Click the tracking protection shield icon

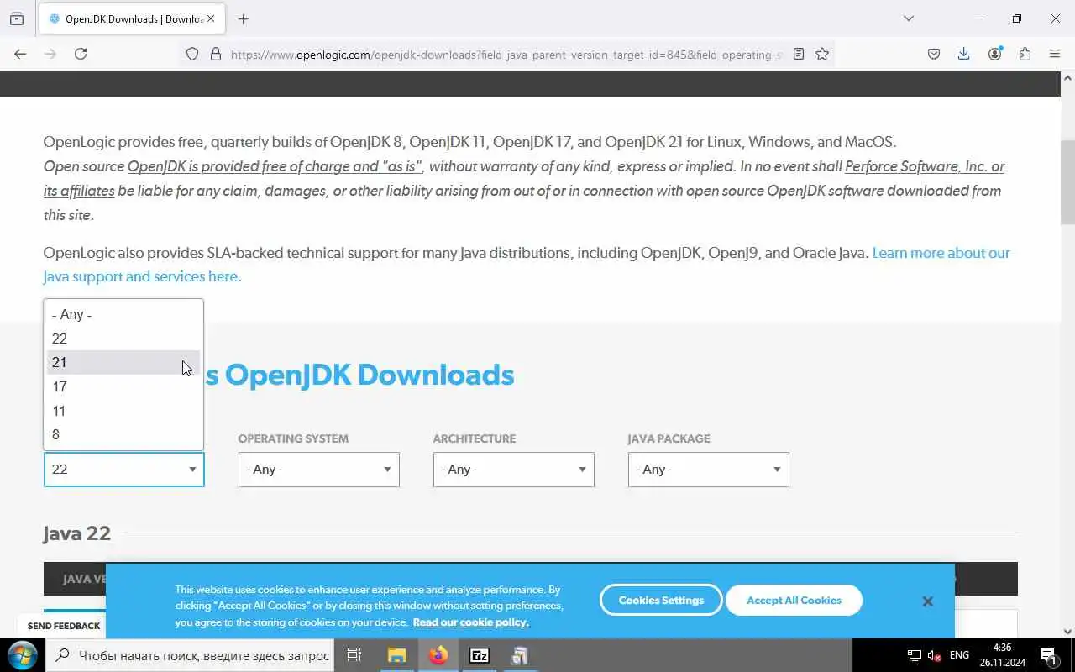pyautogui.click(x=192, y=54)
